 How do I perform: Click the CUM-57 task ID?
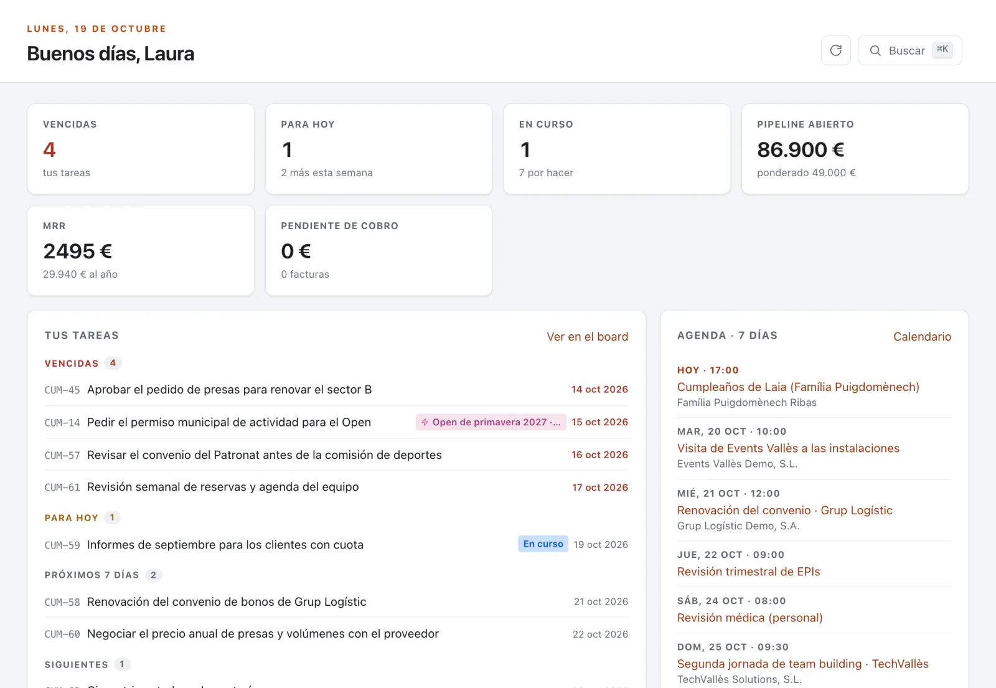62,456
